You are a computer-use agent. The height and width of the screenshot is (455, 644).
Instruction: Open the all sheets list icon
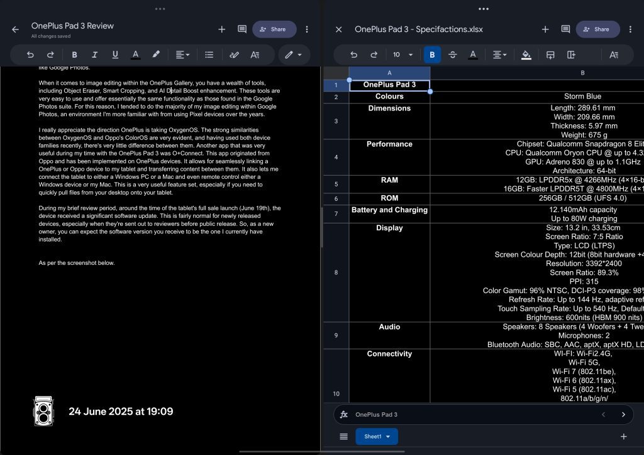pos(343,436)
